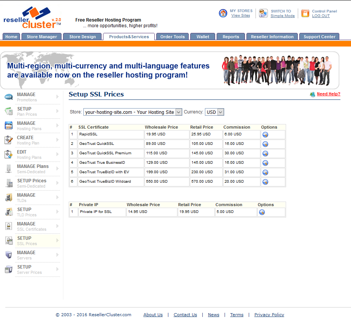Open the News footer link

[214, 315]
